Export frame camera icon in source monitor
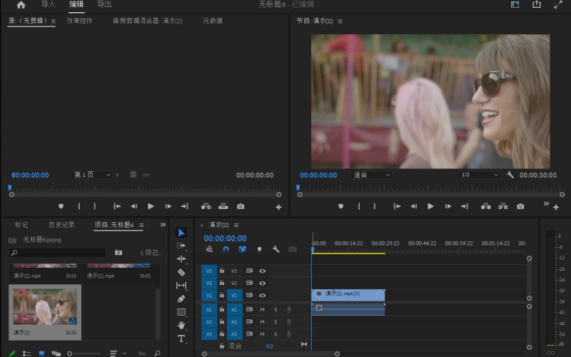This screenshot has width=571, height=357. coord(241,206)
